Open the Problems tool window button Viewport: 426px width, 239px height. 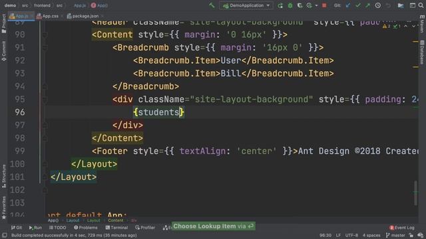pos(86,228)
